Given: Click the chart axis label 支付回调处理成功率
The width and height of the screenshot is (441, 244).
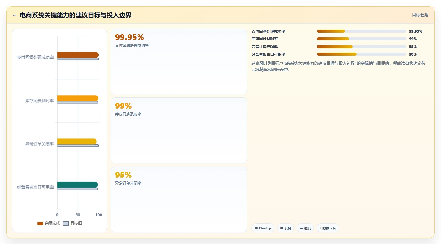Looking at the screenshot, I should [x=35, y=58].
